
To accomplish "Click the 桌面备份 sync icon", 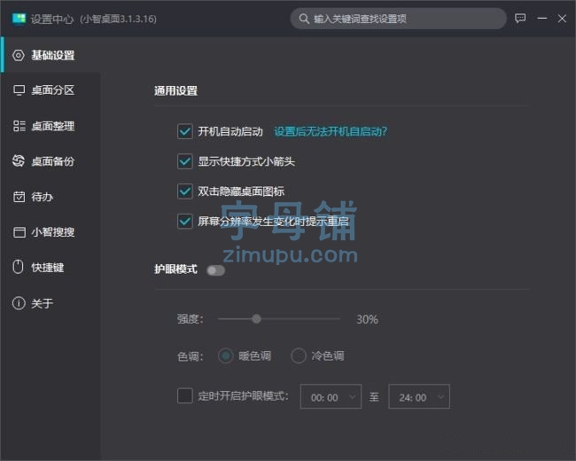I will [x=19, y=161].
